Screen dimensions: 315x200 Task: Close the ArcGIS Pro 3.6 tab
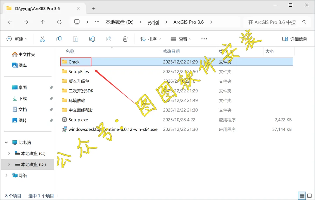tap(78, 8)
